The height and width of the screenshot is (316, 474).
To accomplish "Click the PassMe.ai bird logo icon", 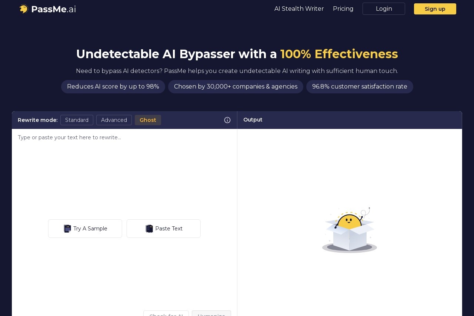I will [x=24, y=9].
